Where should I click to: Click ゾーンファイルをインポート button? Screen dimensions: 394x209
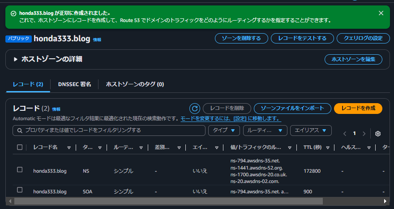[292, 108]
